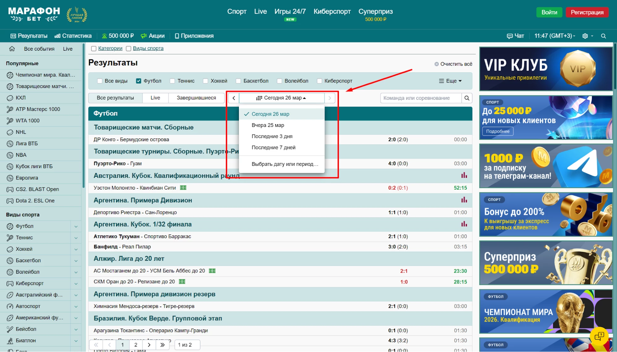Viewport: 617px width, 352px height.
Task: Select 'Вчера 25 мар' from date menu
Action: [x=281, y=125]
